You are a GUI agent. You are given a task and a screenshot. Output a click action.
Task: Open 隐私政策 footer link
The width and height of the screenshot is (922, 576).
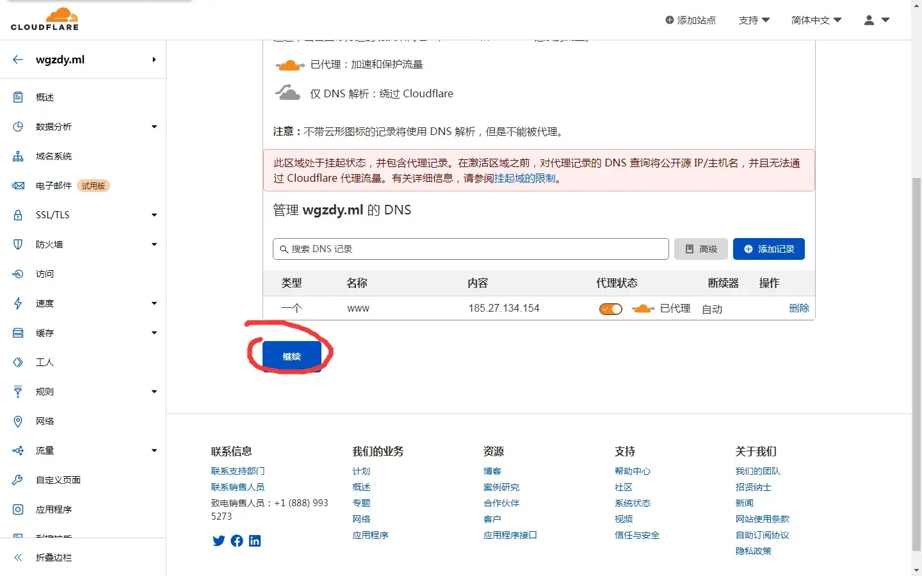(754, 551)
